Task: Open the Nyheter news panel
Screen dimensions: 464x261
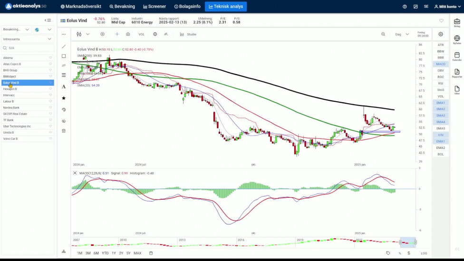Action: click(457, 39)
